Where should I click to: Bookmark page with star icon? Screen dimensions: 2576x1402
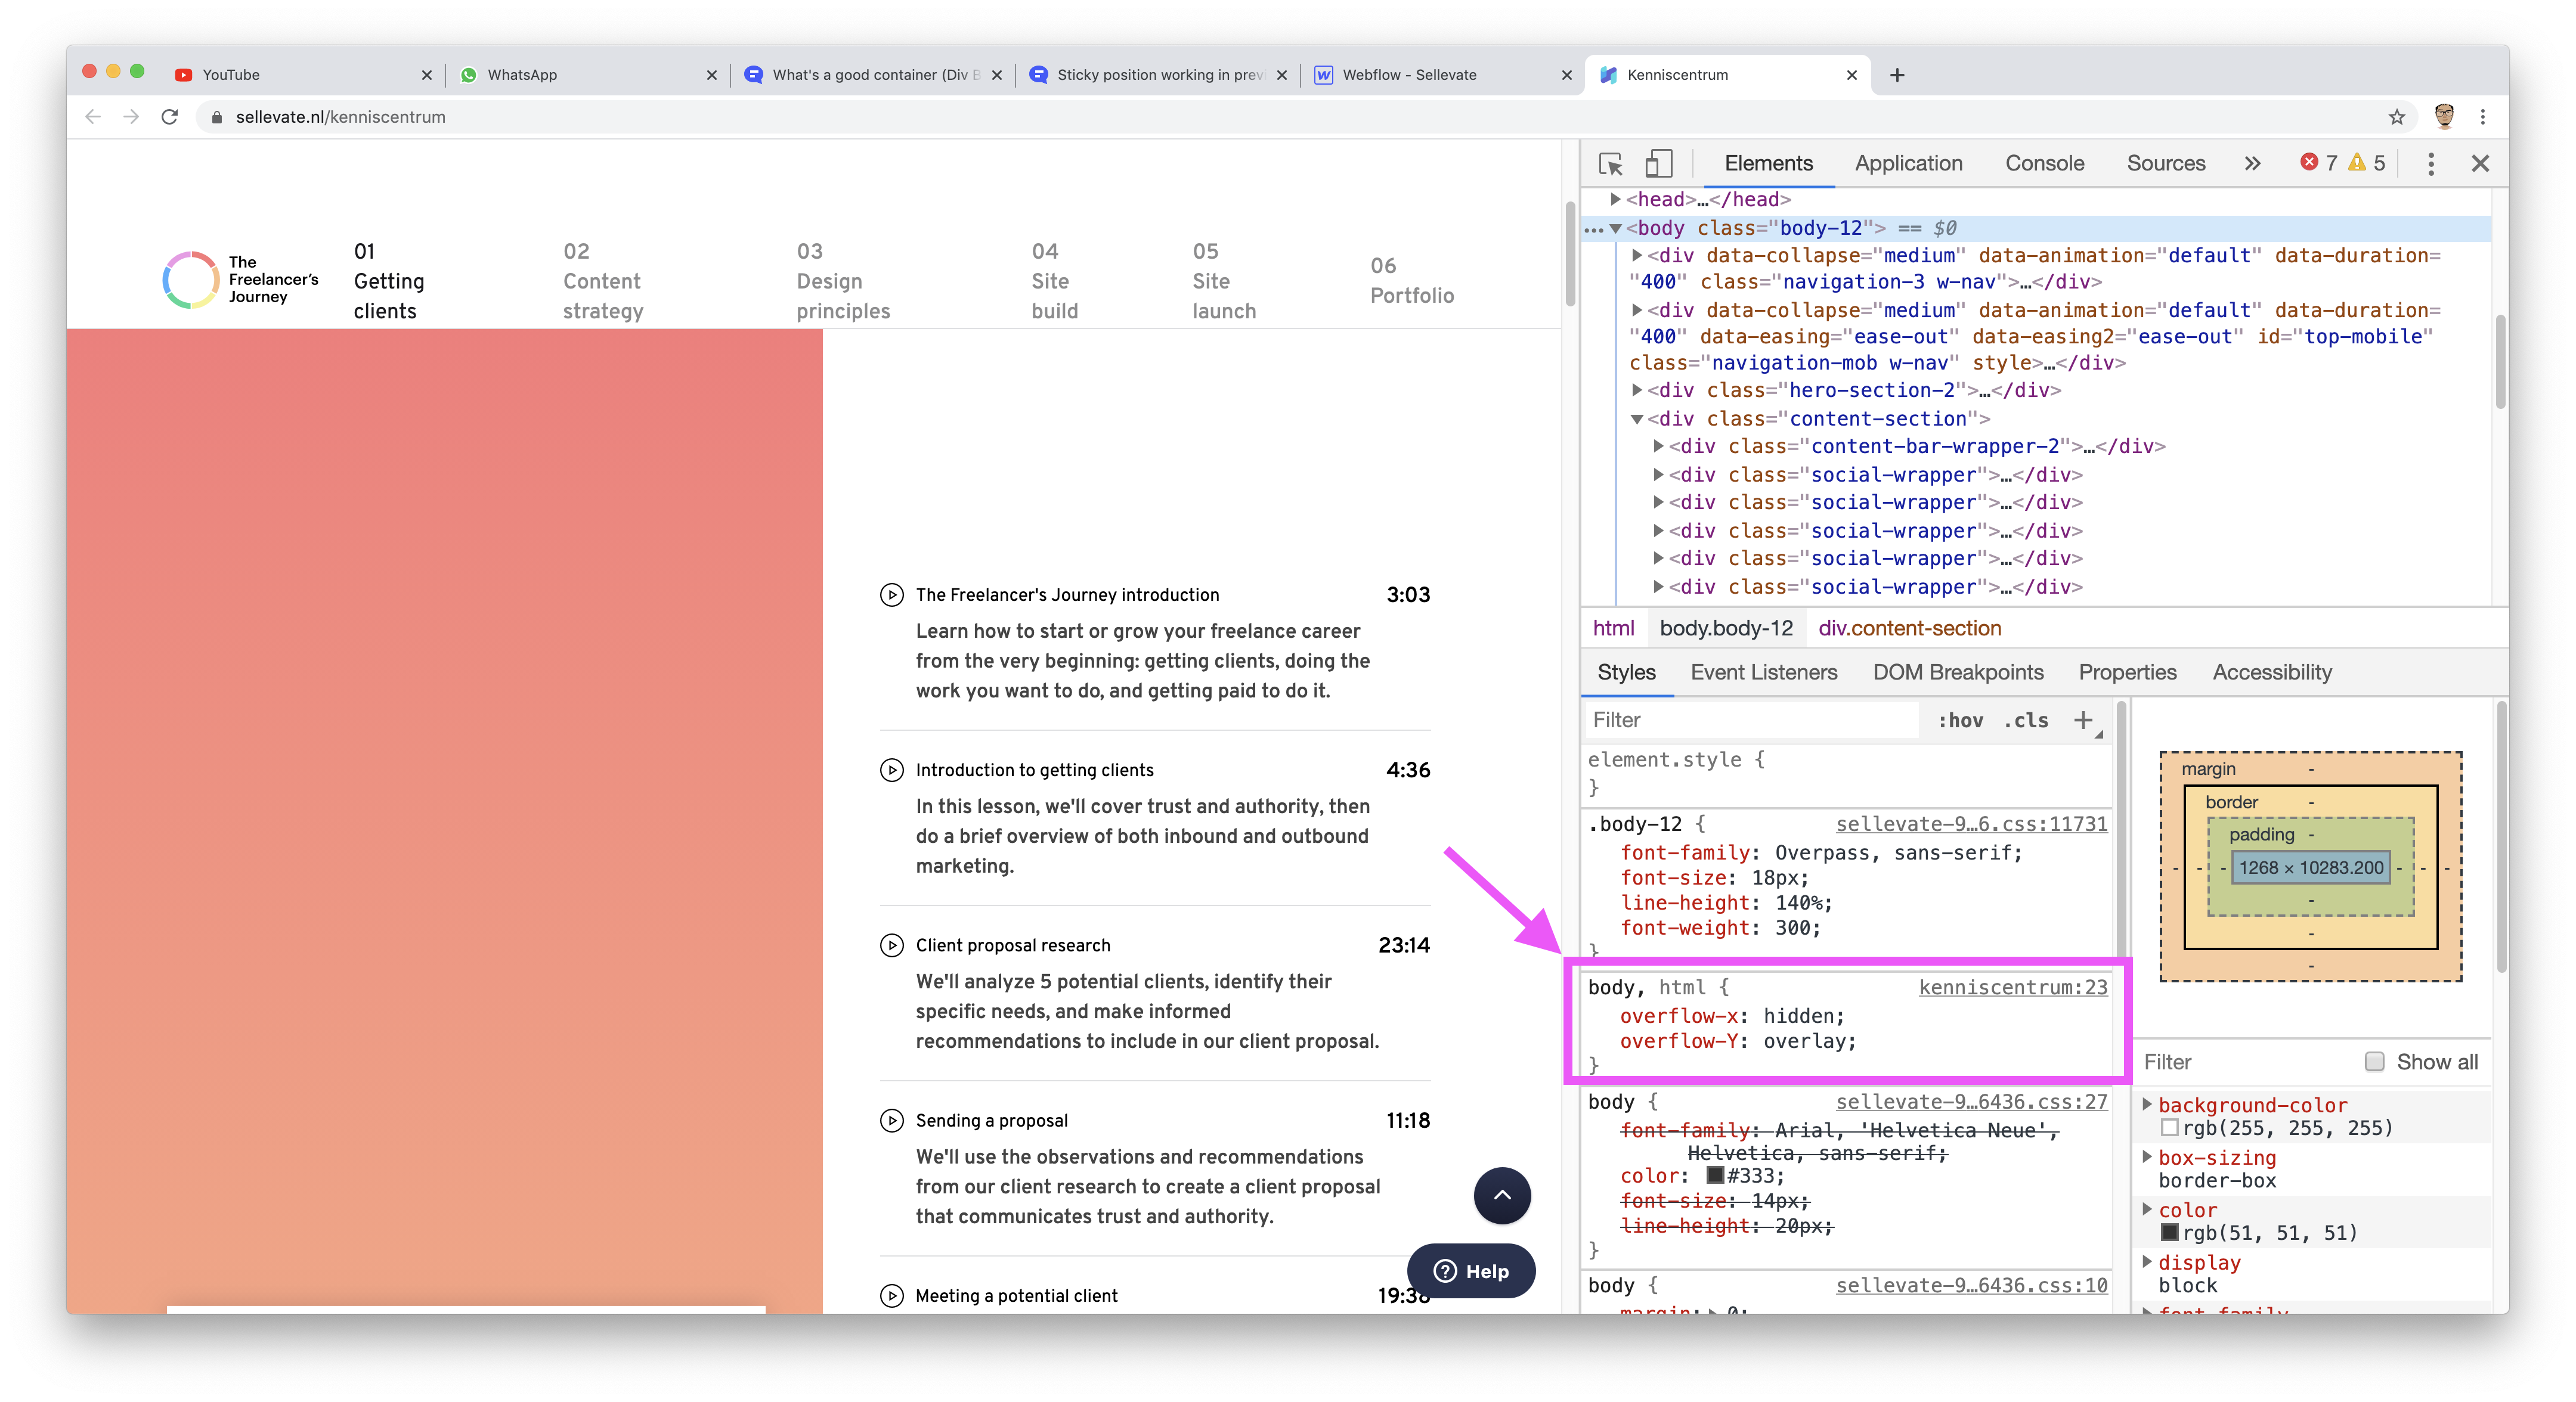tap(2396, 117)
